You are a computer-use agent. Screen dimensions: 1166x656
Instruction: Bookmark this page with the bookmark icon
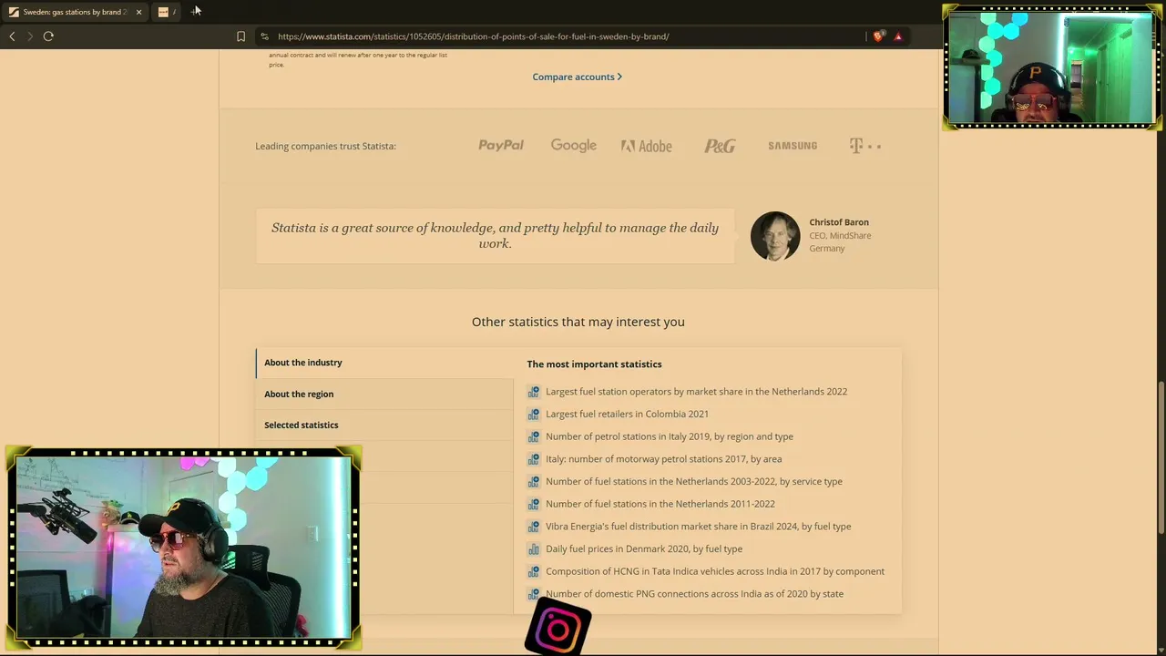click(240, 36)
